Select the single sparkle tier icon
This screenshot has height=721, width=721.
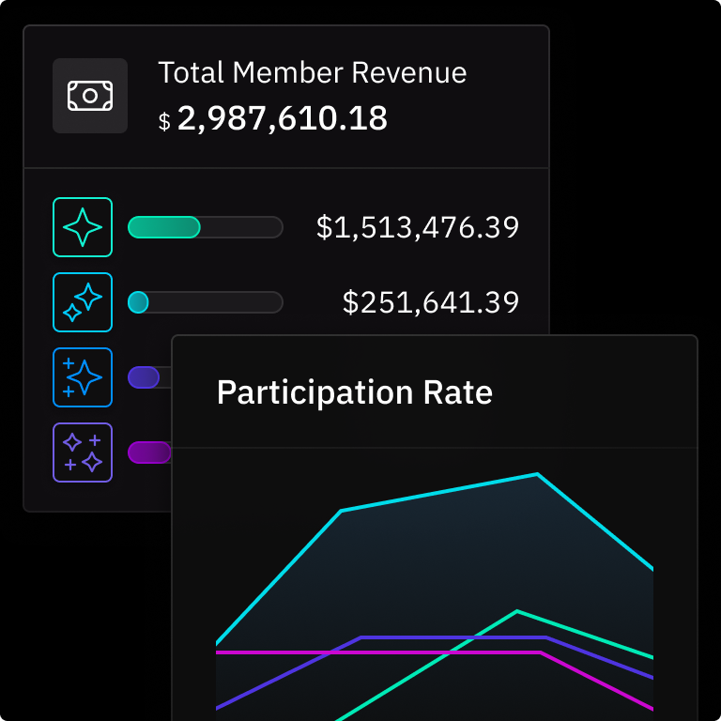point(83,227)
